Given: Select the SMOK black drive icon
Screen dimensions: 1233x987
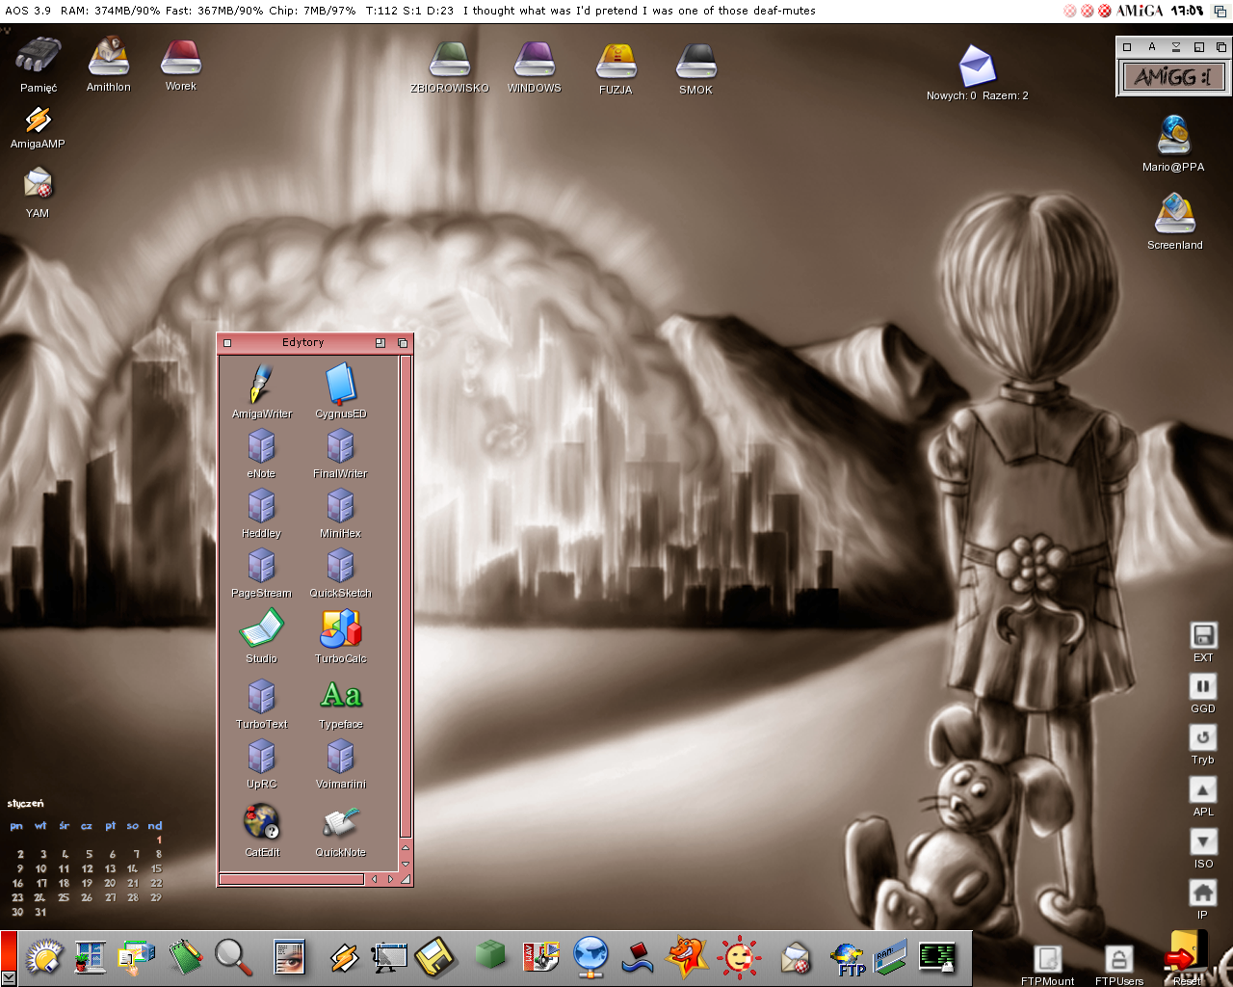Looking at the screenshot, I should 696,61.
